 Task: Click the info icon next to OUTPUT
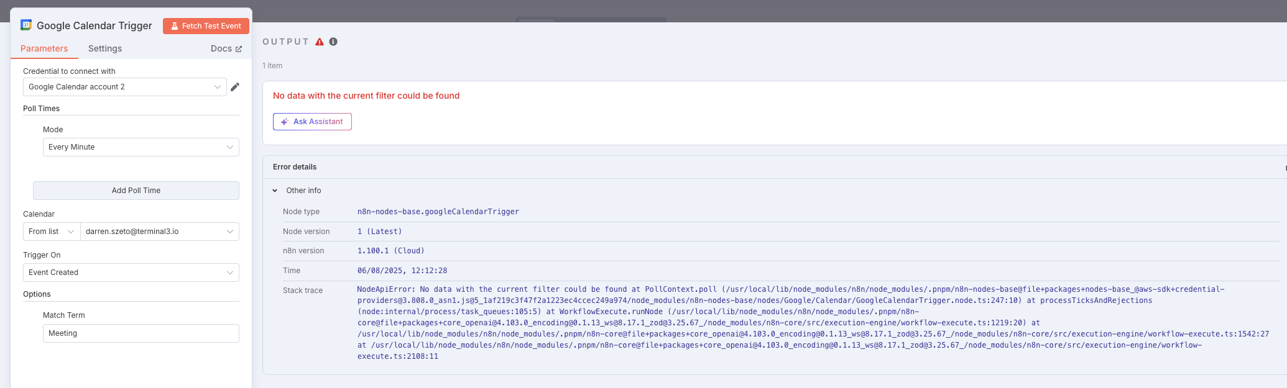pos(333,42)
